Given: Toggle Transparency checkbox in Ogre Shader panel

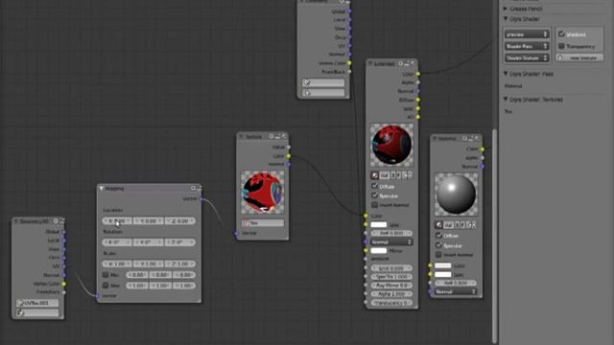Looking at the screenshot, I should [x=561, y=46].
